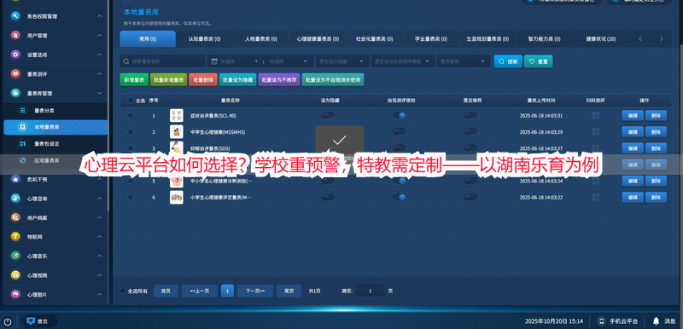Click the 用户档案 sidebar icon
Image resolution: width=683 pixels, height=329 pixels.
[15, 217]
